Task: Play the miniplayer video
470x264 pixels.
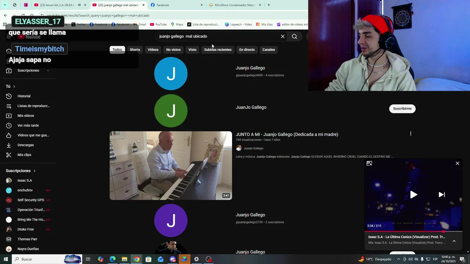Action: (x=413, y=195)
